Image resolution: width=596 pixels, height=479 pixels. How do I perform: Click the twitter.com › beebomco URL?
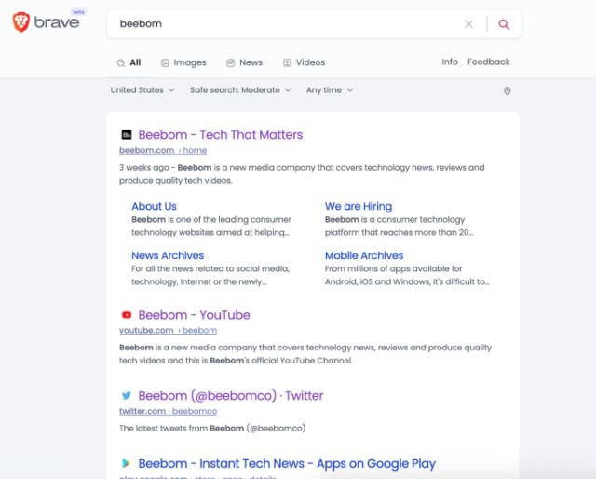point(168,411)
